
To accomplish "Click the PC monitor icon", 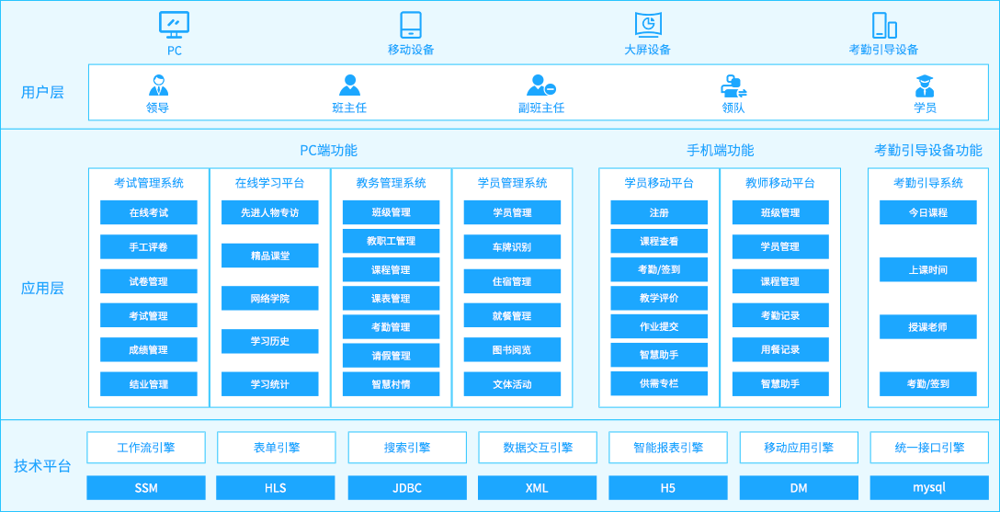I will click(174, 24).
